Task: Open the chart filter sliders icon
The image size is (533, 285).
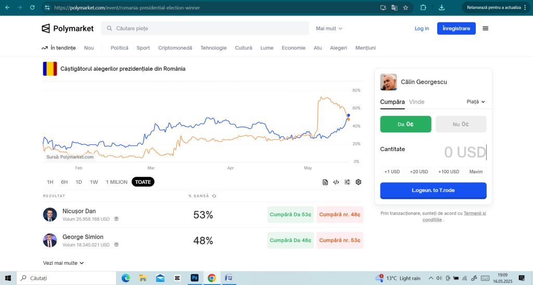Action: click(x=347, y=182)
